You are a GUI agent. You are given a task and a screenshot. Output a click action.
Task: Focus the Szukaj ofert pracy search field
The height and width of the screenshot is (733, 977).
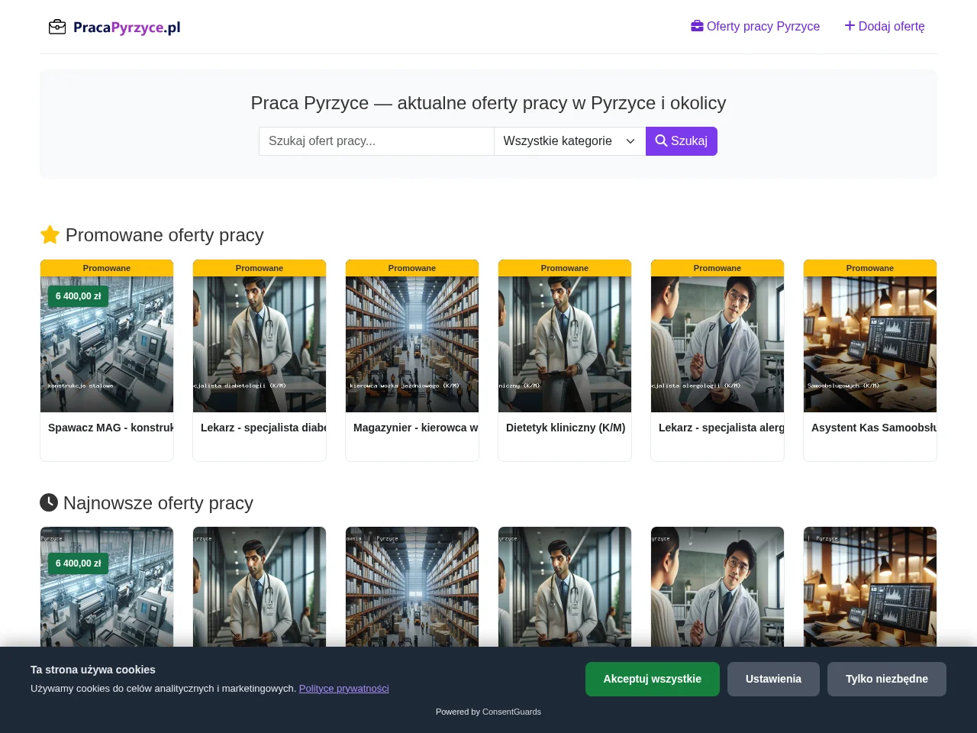point(376,141)
